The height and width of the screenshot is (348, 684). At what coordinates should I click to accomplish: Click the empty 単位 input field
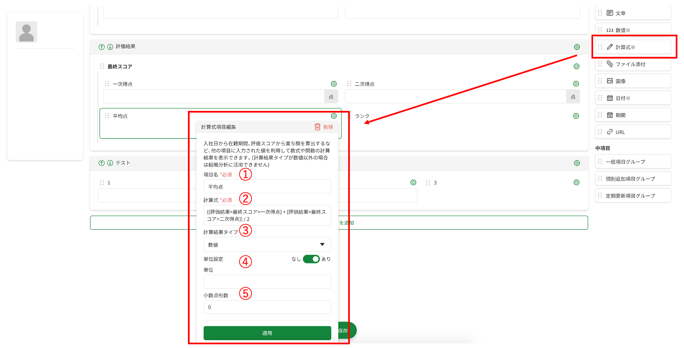click(x=267, y=282)
